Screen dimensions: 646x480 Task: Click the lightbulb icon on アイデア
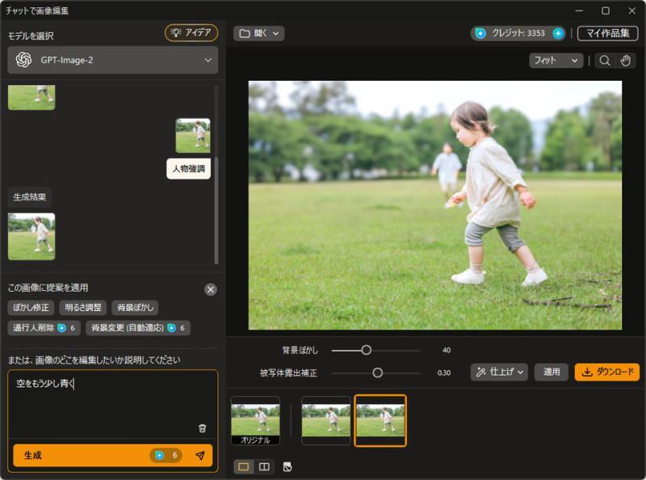pyautogui.click(x=176, y=32)
